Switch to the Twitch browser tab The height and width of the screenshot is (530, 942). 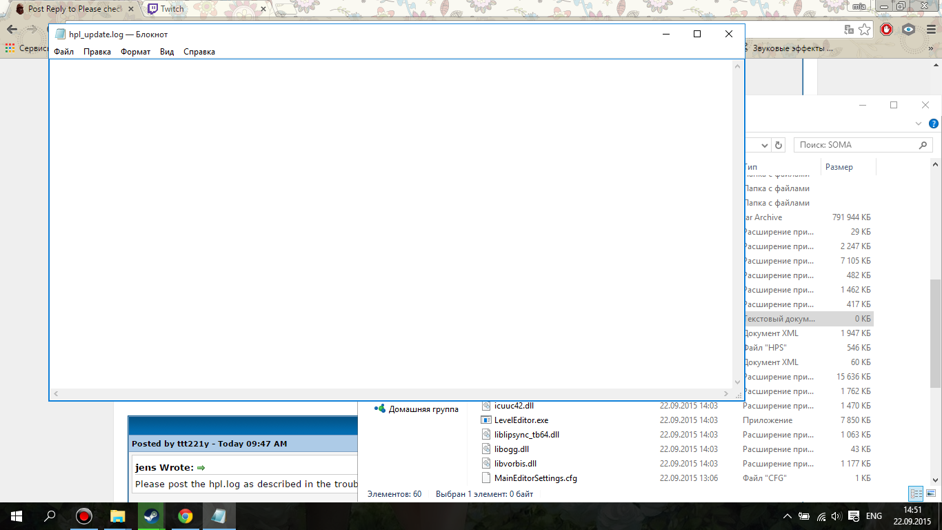172,9
